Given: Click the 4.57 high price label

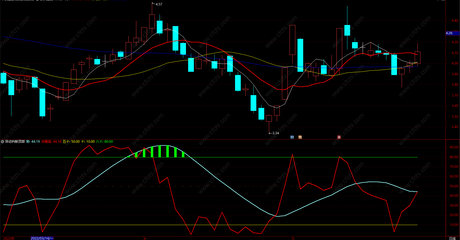Looking at the screenshot, I should [159, 4].
